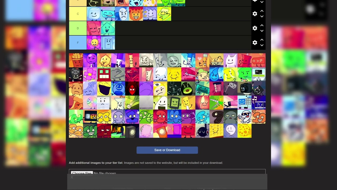Pick the Firey character in tier C
This screenshot has width=337, height=190.
click(x=136, y=14)
